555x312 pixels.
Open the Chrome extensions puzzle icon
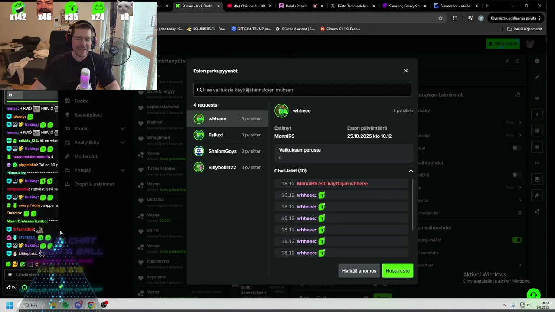click(455, 18)
